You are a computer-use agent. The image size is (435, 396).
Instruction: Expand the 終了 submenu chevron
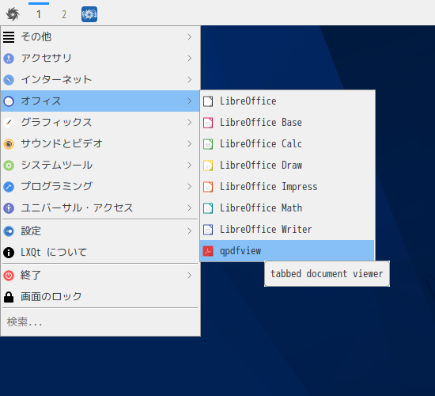(x=190, y=276)
